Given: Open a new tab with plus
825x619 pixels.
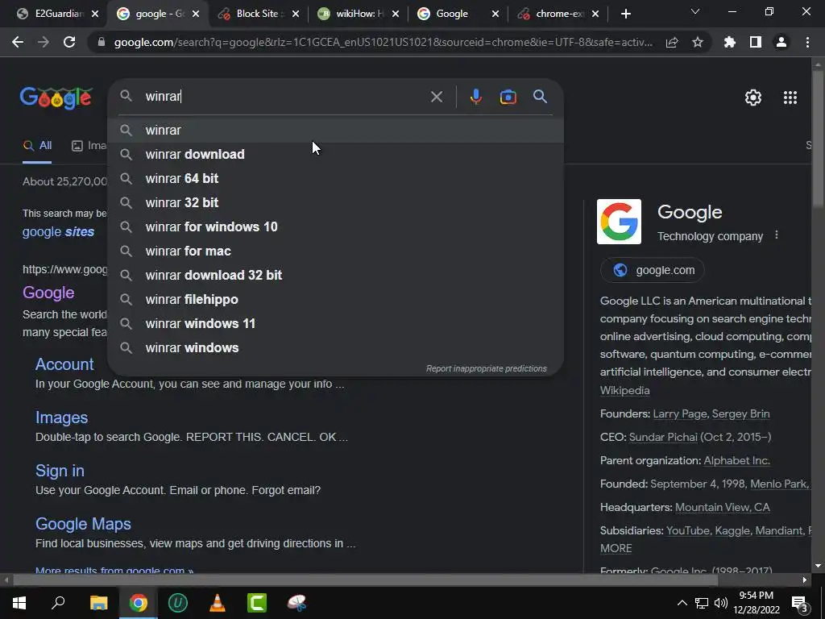Looking at the screenshot, I should coord(625,14).
